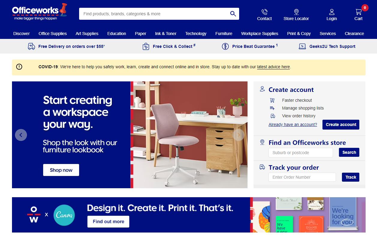Click 'Track your order' heading

(294, 168)
